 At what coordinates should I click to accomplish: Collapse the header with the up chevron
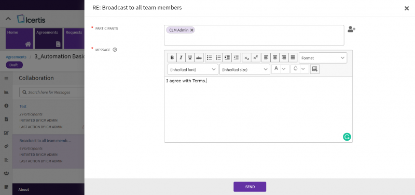pos(8,19)
